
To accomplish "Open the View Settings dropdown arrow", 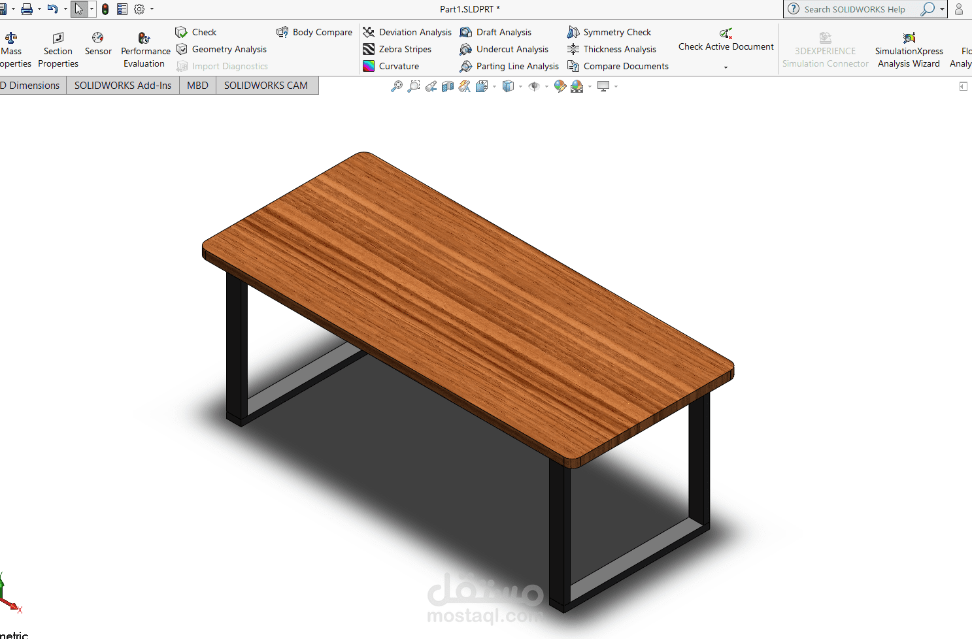I will click(x=616, y=86).
